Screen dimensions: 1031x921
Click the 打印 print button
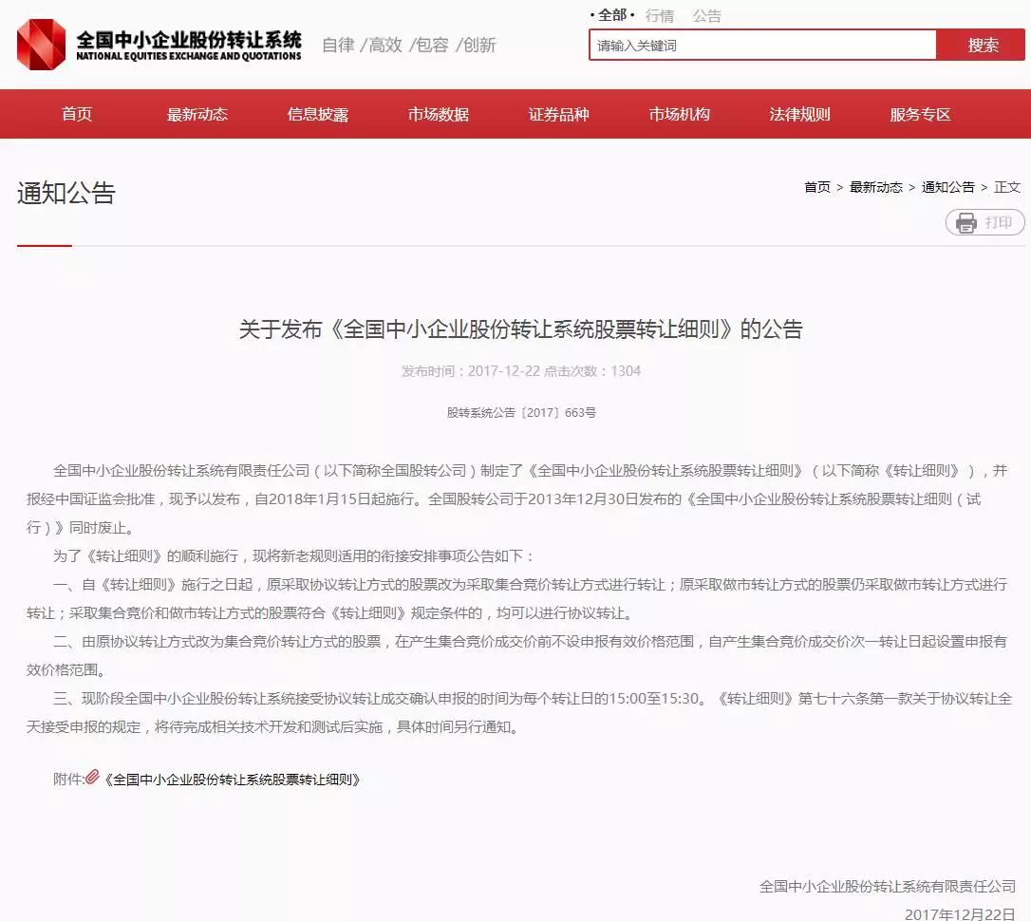pyautogui.click(x=985, y=223)
